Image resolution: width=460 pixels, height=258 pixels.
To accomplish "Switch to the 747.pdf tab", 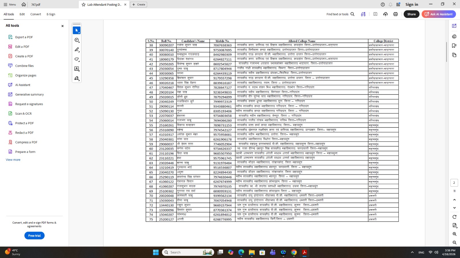I will pyautogui.click(x=36, y=5).
